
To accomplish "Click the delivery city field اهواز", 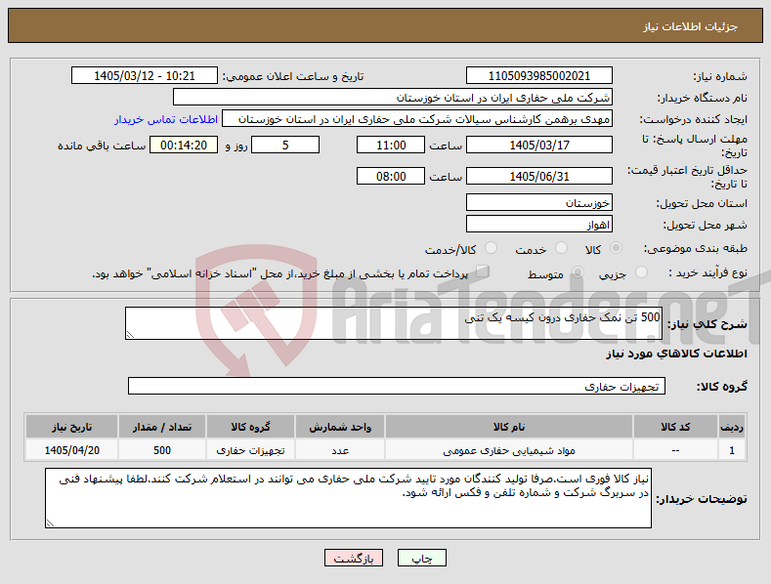I will coord(538,225).
